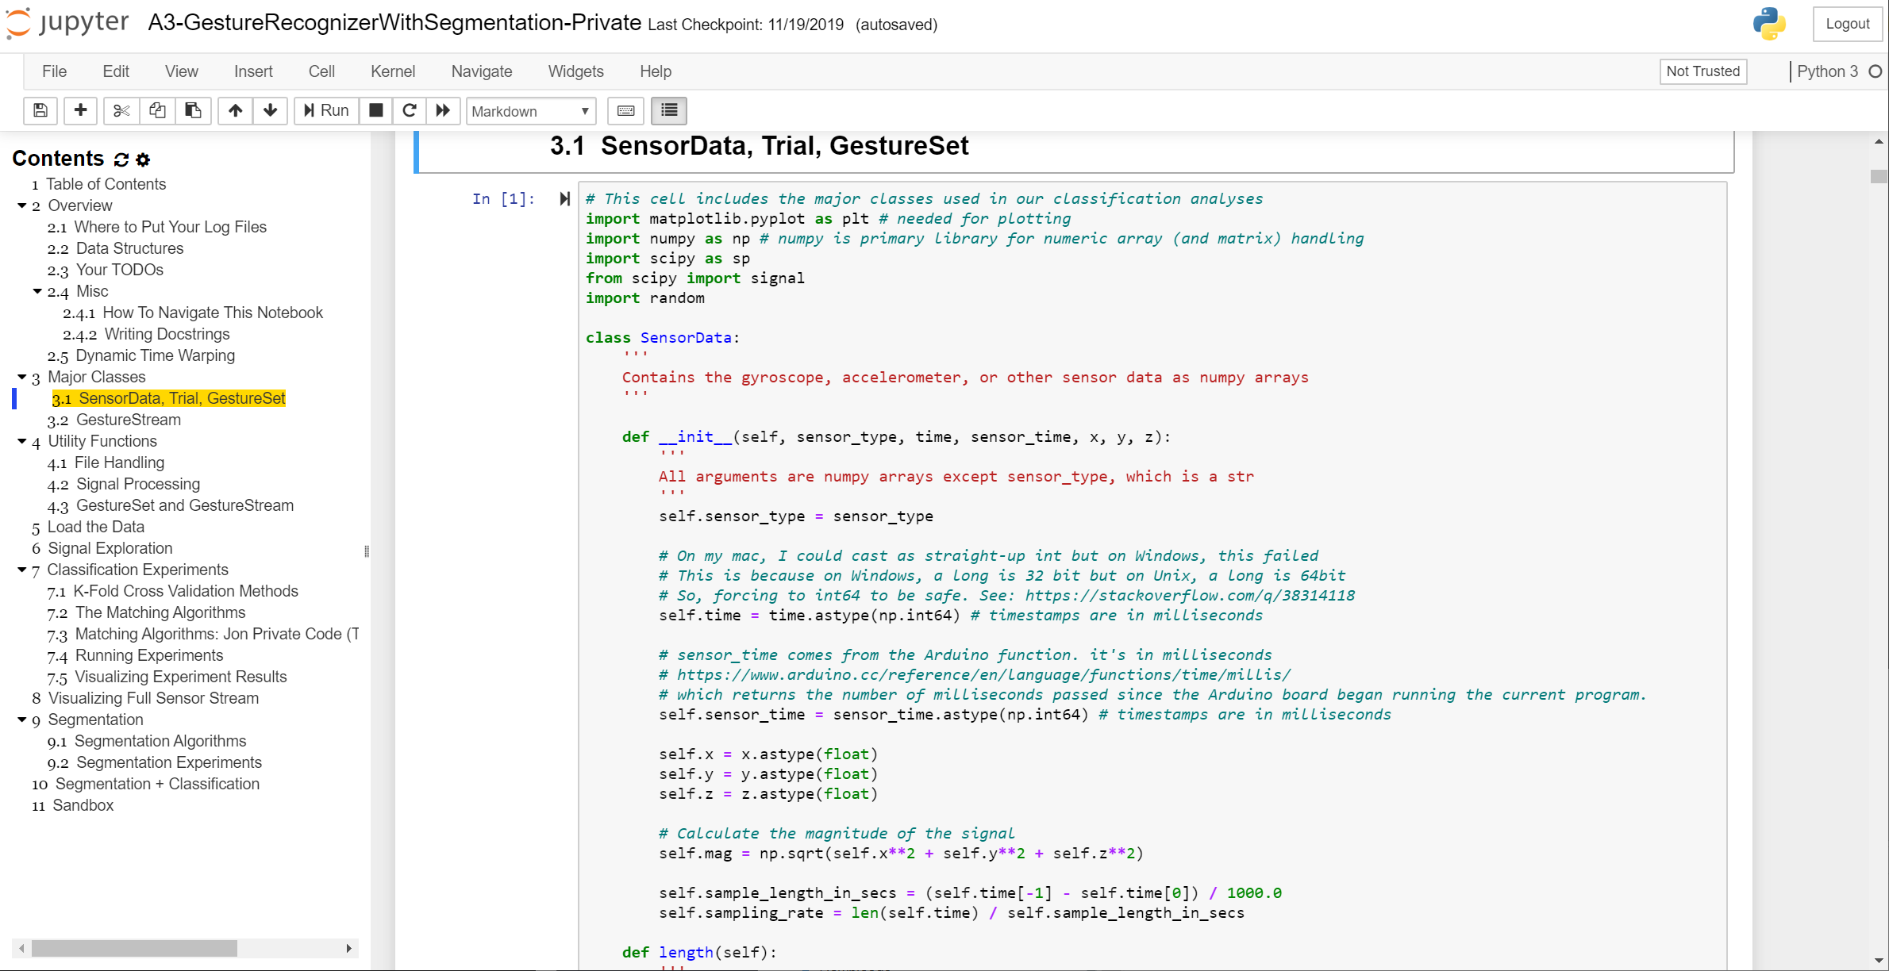Toggle fast-forward run all cells icon
Viewport: 1889px width, 971px height.
tap(444, 110)
